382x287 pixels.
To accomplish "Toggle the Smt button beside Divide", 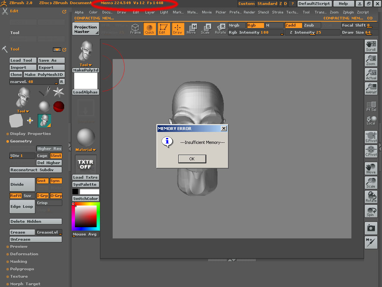I will tap(42, 181).
